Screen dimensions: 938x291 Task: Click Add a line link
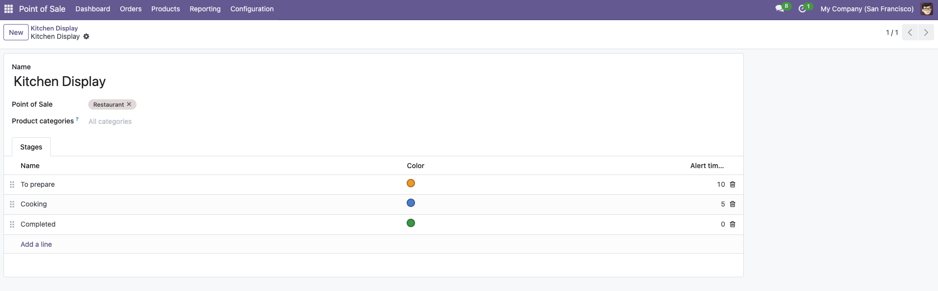(x=36, y=244)
